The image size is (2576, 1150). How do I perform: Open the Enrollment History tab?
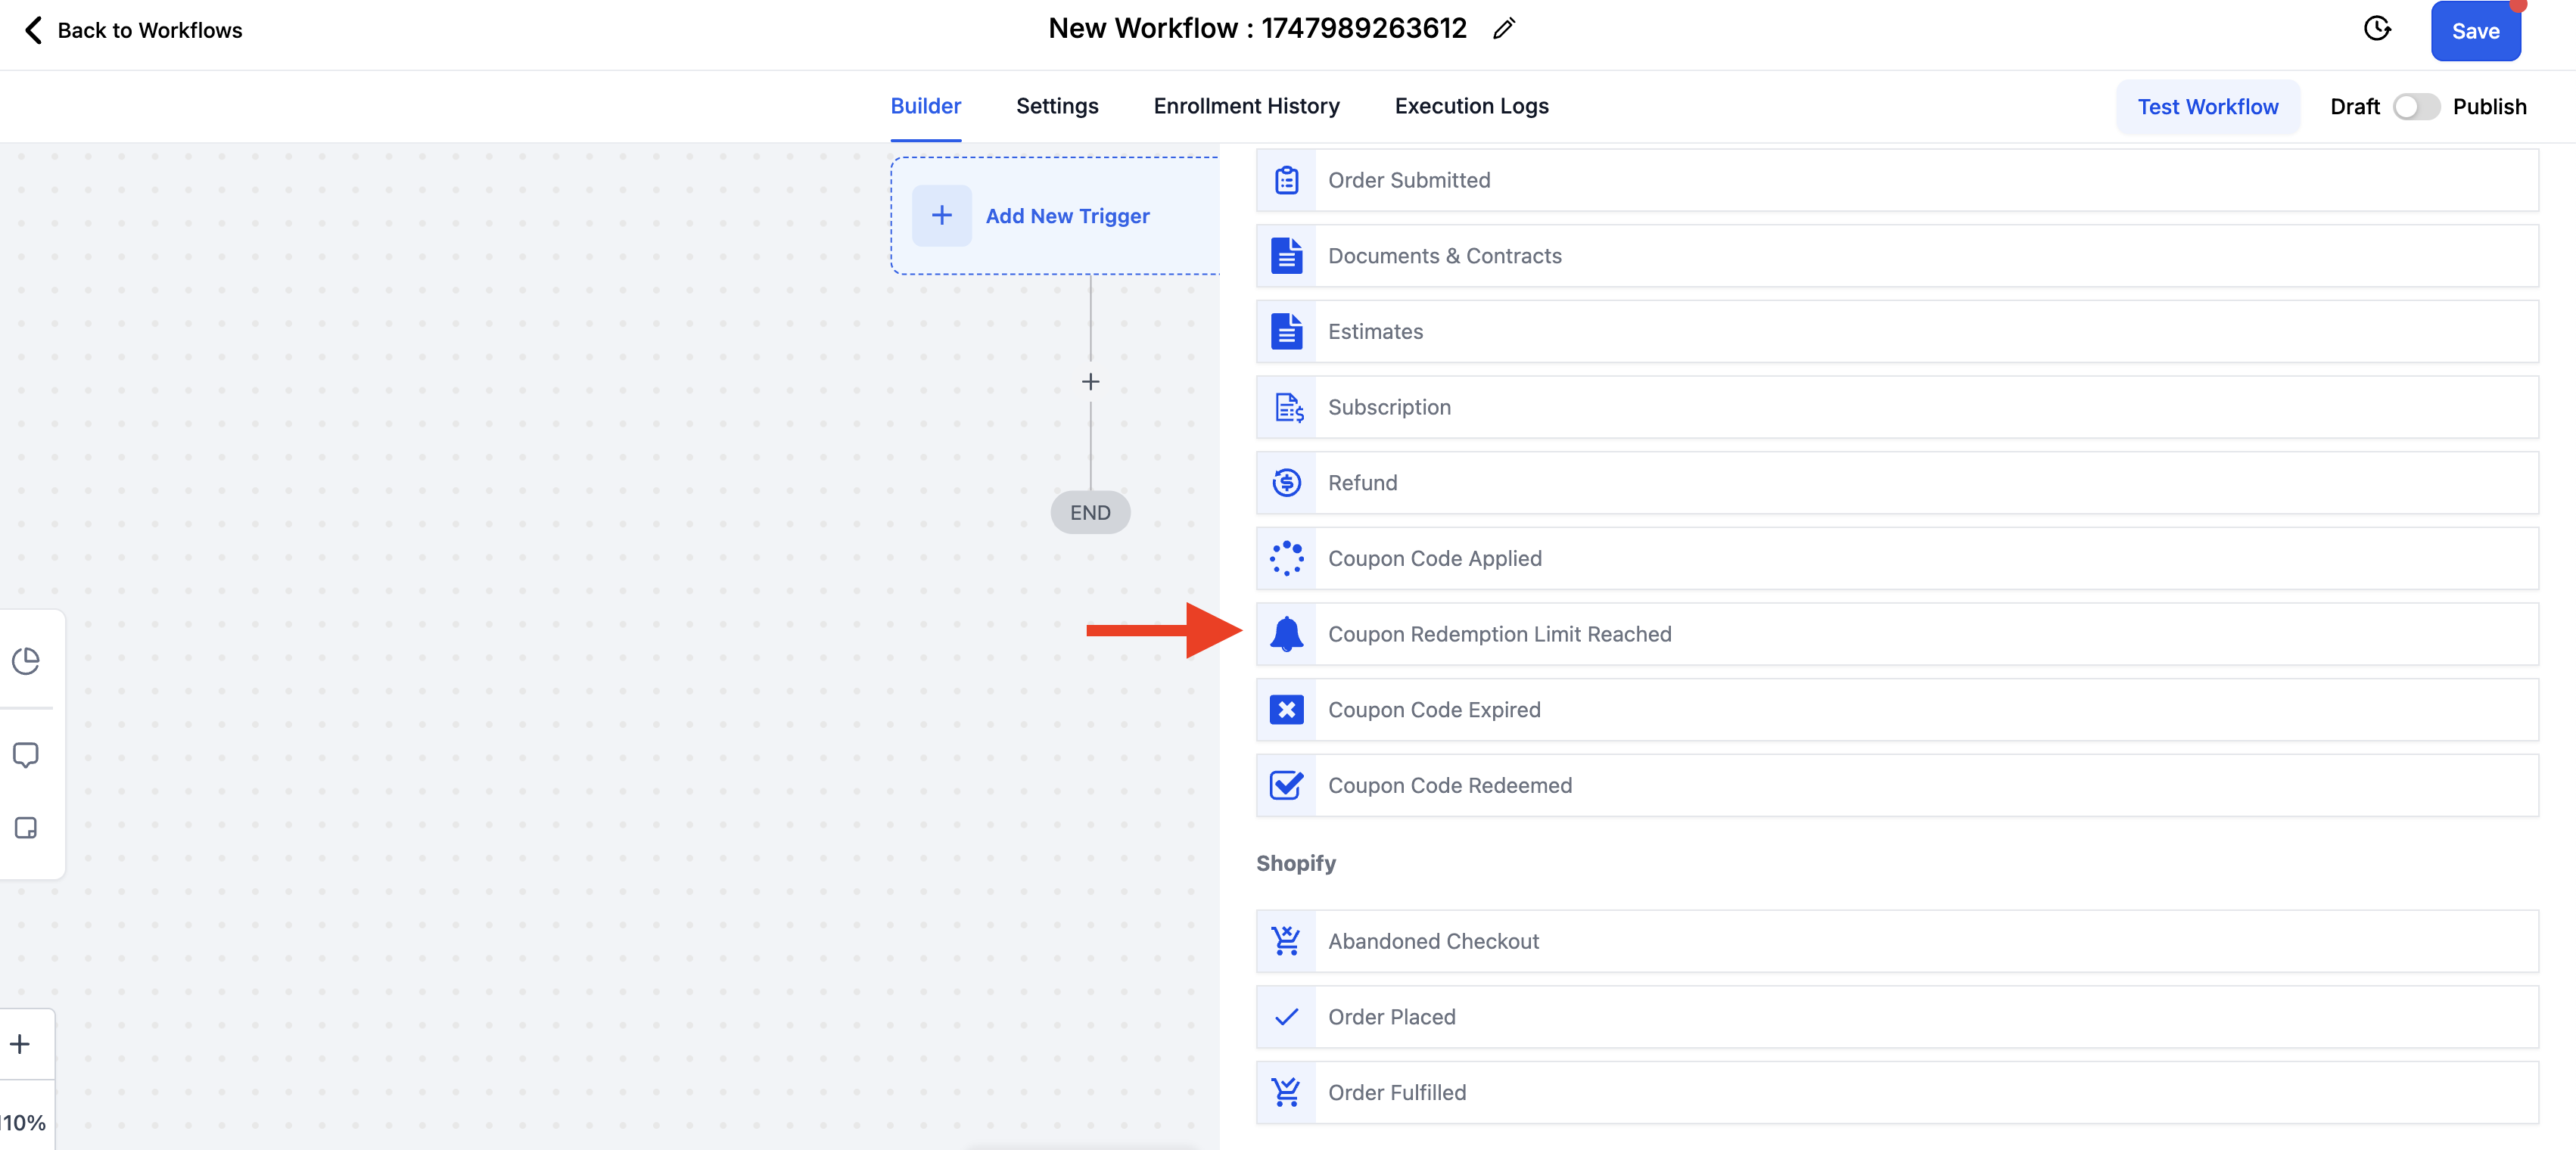point(1246,106)
